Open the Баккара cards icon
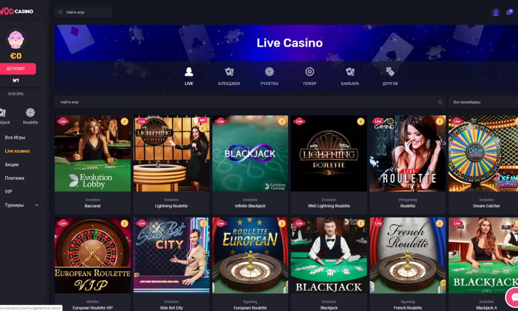518x311 pixels. [x=350, y=72]
